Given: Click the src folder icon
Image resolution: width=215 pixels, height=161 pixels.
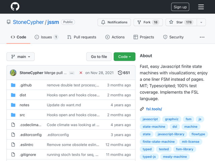Looking at the screenshot, I should [x=13, y=115].
